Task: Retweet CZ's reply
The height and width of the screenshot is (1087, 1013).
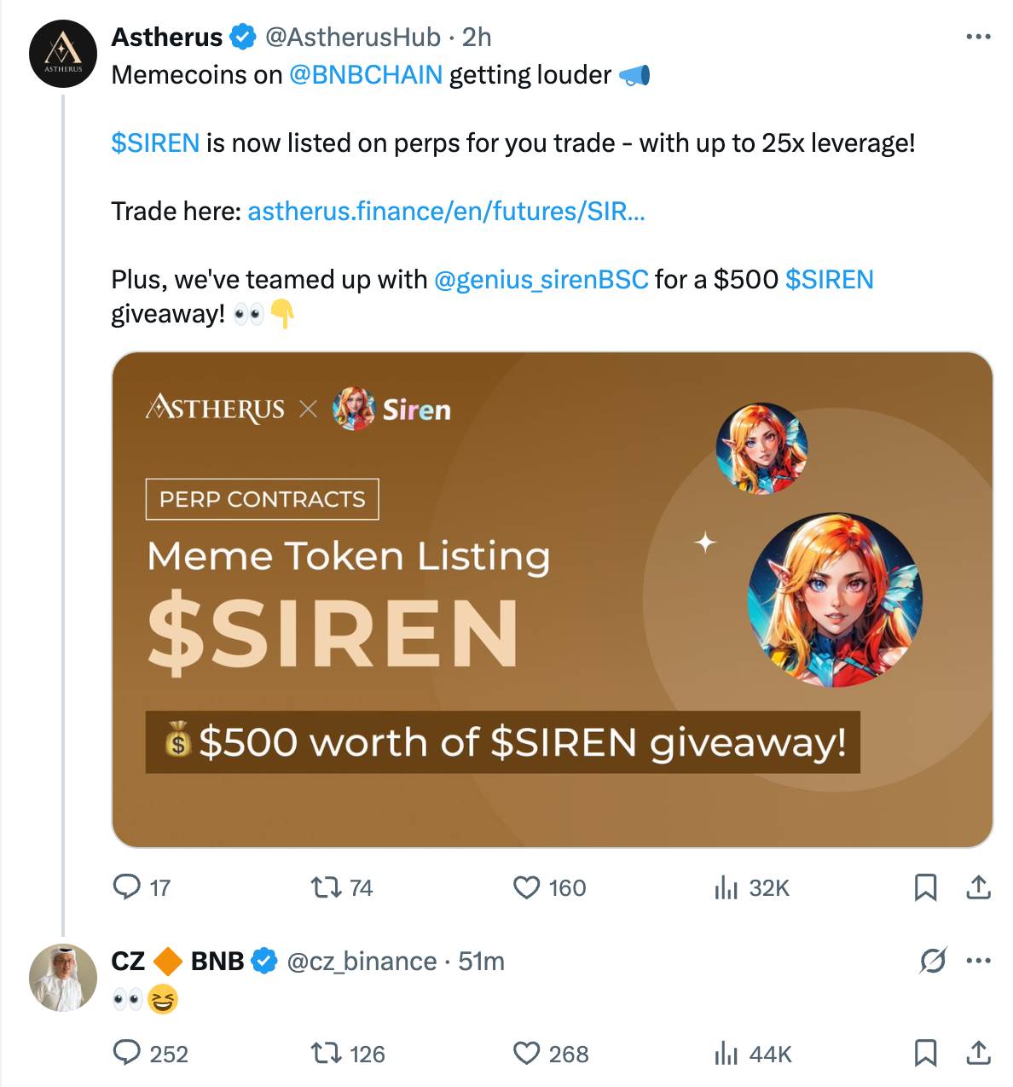Action: 324,1054
